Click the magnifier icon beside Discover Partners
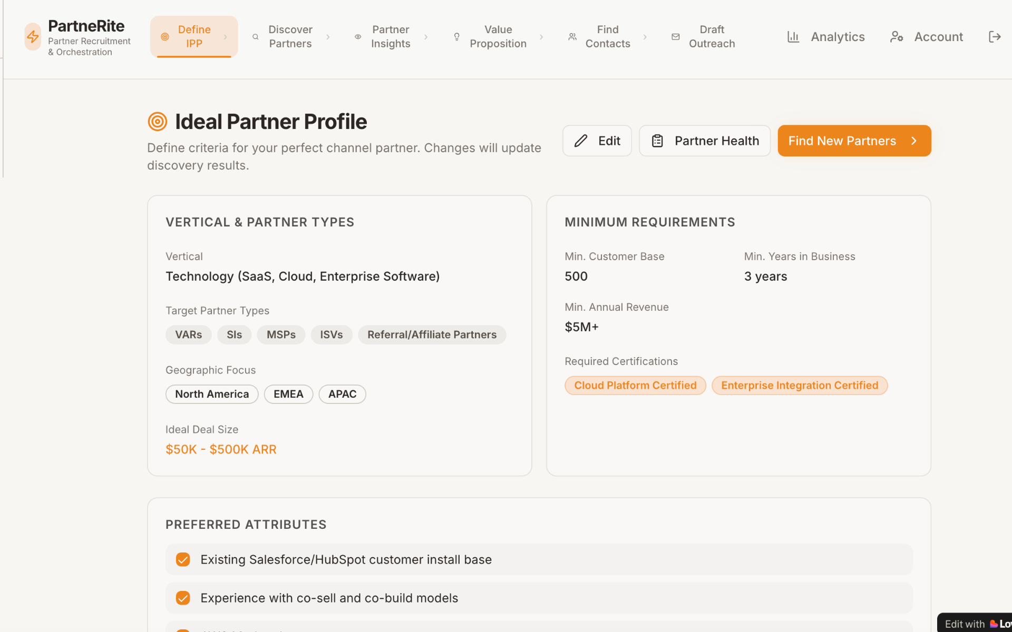This screenshot has height=632, width=1012. coord(256,37)
